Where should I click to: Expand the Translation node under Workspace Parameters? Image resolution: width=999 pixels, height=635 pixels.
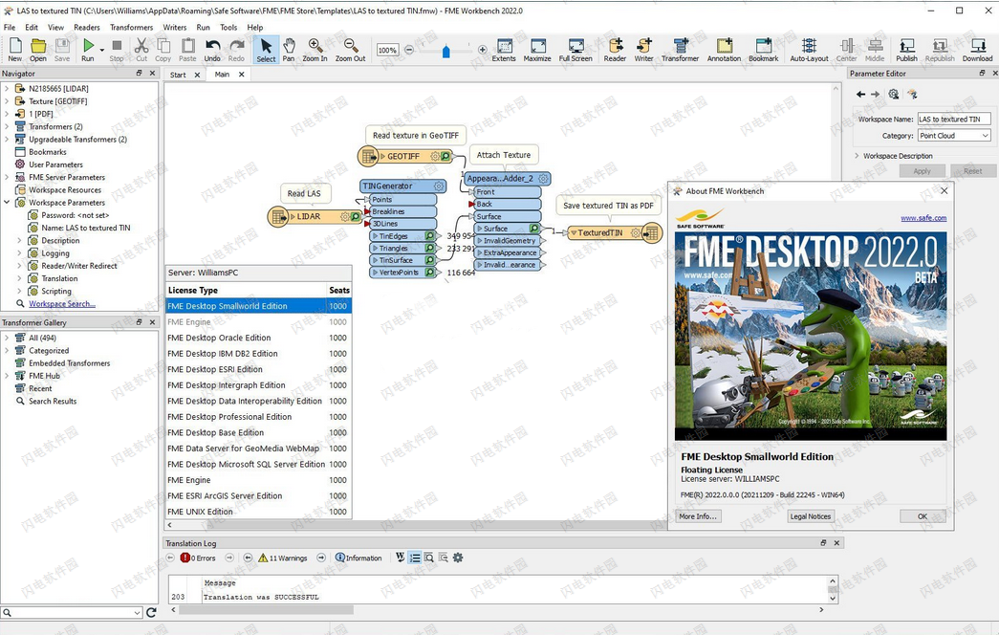click(20, 278)
